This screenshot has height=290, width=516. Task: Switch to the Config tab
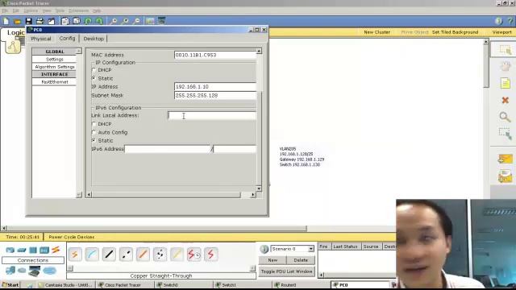click(x=67, y=38)
